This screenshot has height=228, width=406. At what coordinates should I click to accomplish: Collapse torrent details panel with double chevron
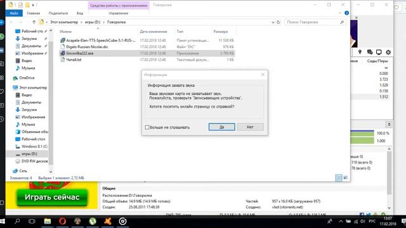389,124
